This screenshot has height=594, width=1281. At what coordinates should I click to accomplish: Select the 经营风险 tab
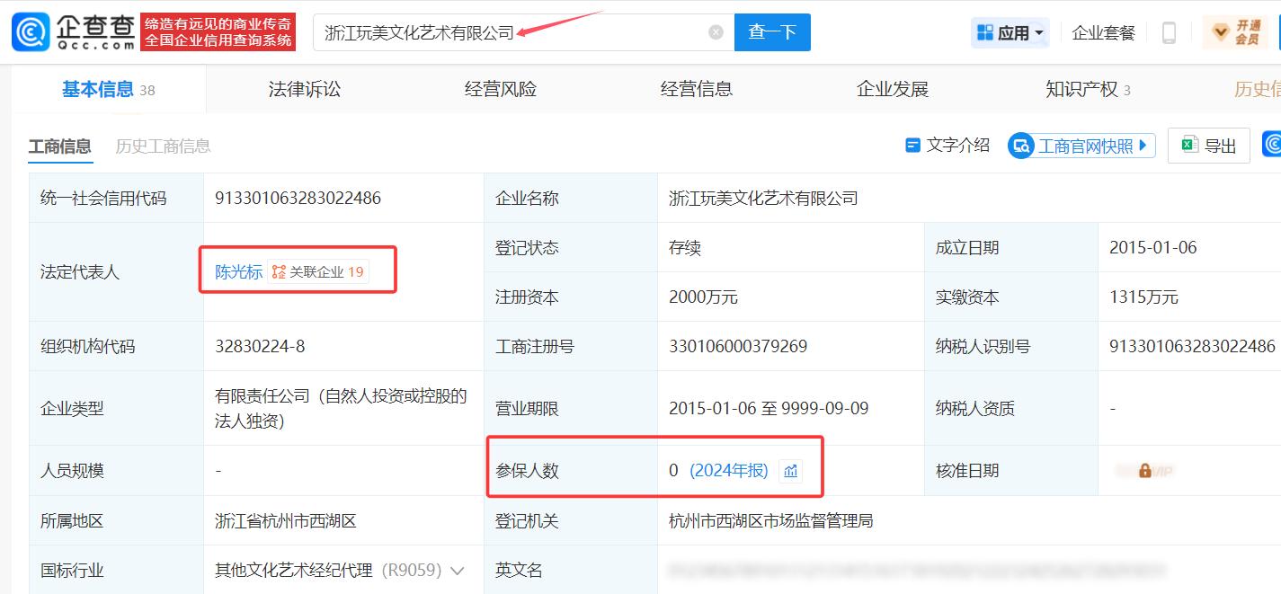pos(500,88)
